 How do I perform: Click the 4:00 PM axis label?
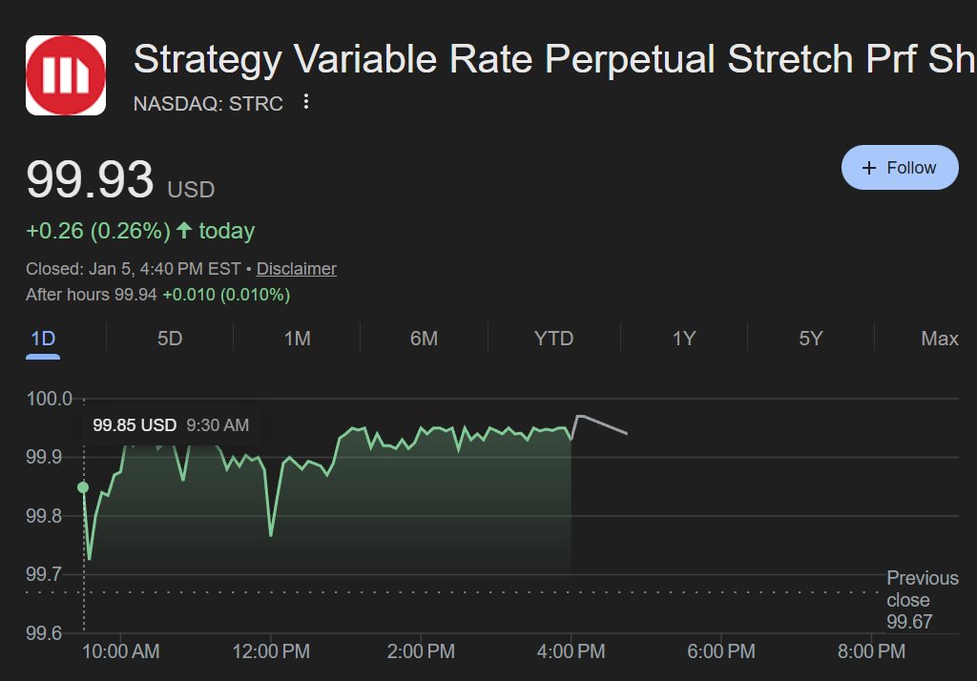[571, 651]
